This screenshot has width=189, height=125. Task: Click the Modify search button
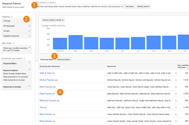143,6
